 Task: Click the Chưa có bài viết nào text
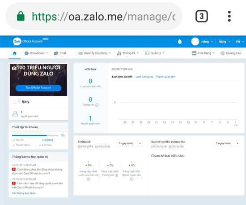[x=167, y=156]
